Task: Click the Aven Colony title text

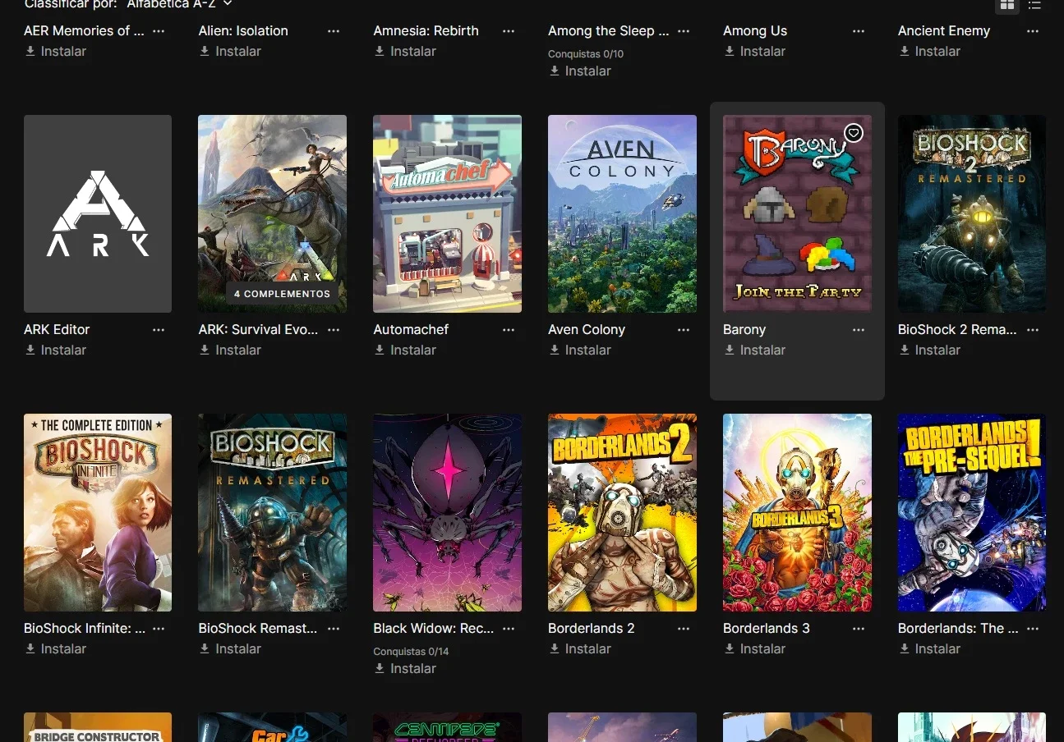Action: tap(587, 330)
